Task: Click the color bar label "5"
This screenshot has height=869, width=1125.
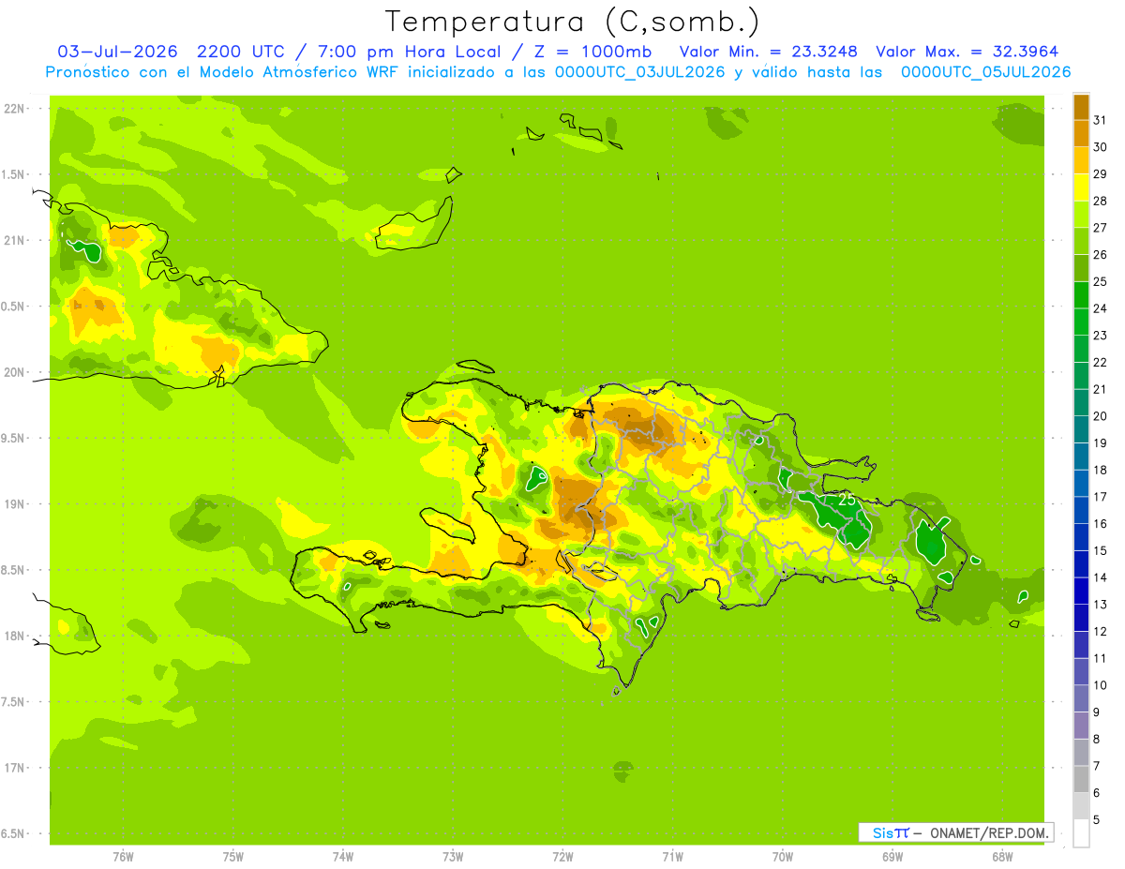Action: pyautogui.click(x=1097, y=820)
